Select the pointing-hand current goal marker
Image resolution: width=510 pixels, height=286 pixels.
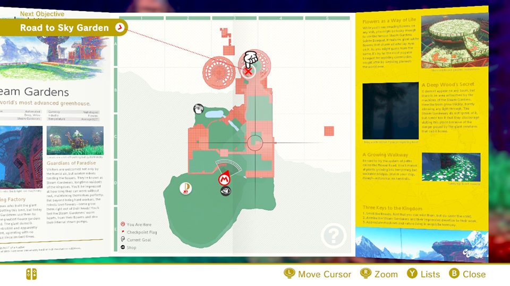[249, 58]
